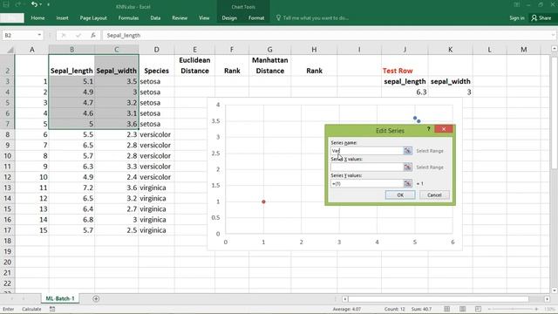Click the macro recording icon in status bar
This screenshot has height=314, width=558.
pos(52,309)
